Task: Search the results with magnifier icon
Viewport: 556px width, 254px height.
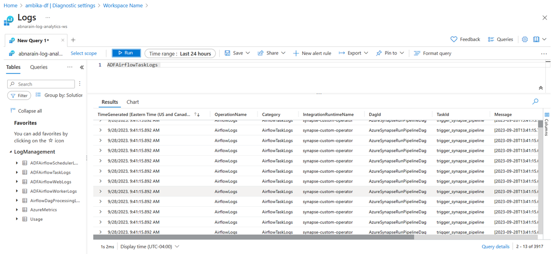Action: point(535,102)
